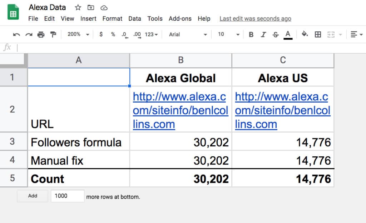The height and width of the screenshot is (223, 366).
Task: Format as percent
Action: (x=113, y=35)
